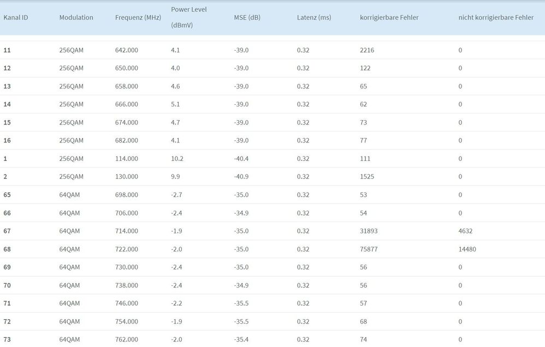This screenshot has height=347, width=545.
Task: Select channel ID 11 cell
Action: click(7, 50)
